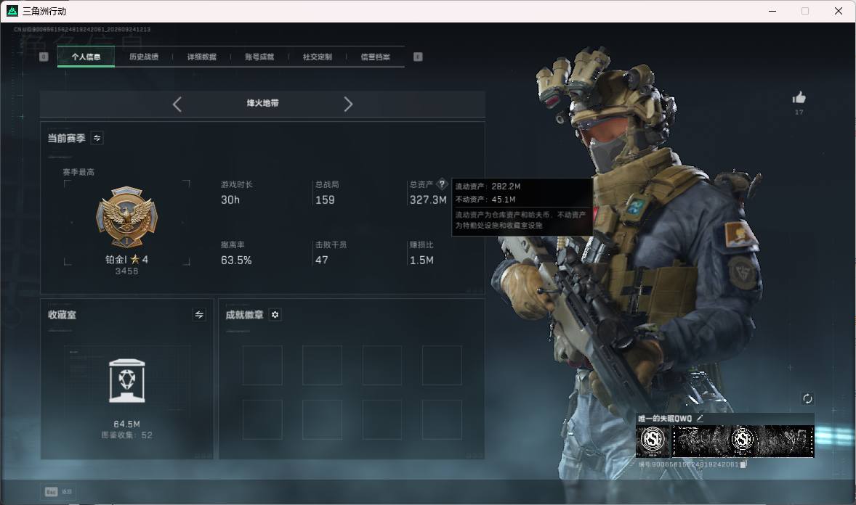Viewport: 856px width, 505px height.
Task: Click the E key next-tab icon
Action: coord(418,57)
